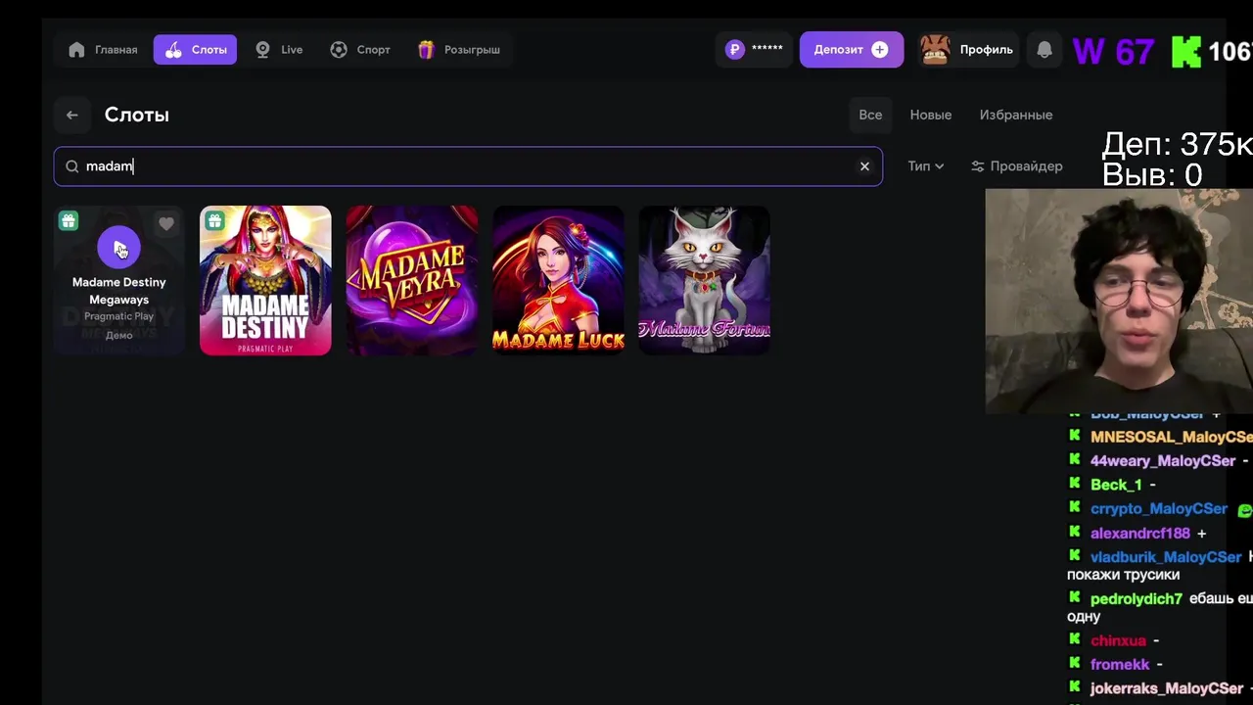The width and height of the screenshot is (1253, 705).
Task: Select the Слоты navigation tab
Action: point(195,50)
